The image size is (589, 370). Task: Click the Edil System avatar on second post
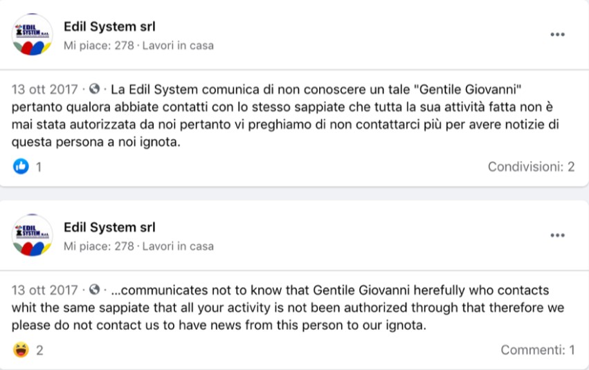33,235
